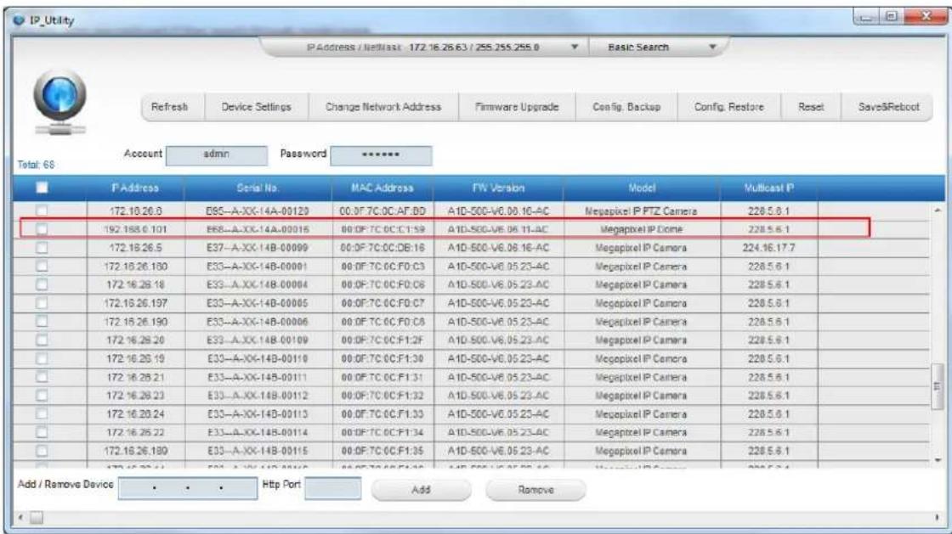Sort by Multicast IP column header
Screen dimensions: 952x534
768,188
